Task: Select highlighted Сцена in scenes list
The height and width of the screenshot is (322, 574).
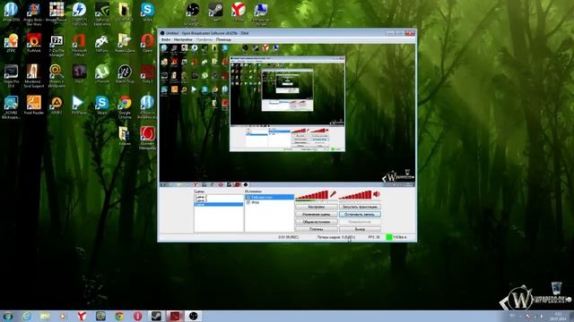Action: click(x=219, y=205)
